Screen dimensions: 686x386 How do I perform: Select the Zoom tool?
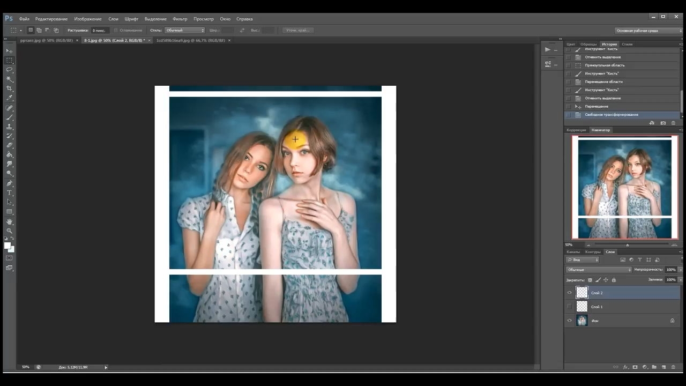9,231
